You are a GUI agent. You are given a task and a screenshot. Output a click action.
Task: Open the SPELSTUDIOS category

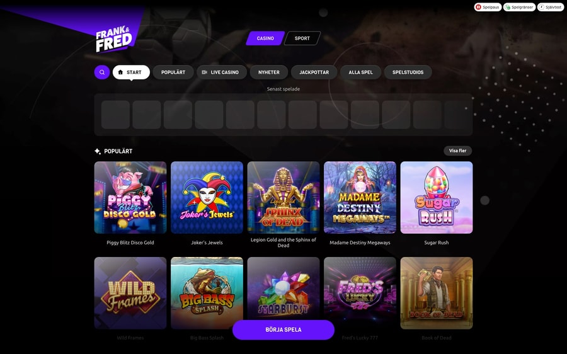pyautogui.click(x=408, y=72)
